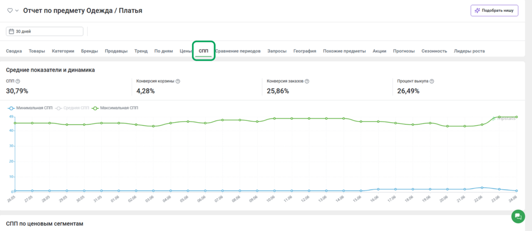
Task: Click the Подобрать нишу button
Action: coord(495,10)
